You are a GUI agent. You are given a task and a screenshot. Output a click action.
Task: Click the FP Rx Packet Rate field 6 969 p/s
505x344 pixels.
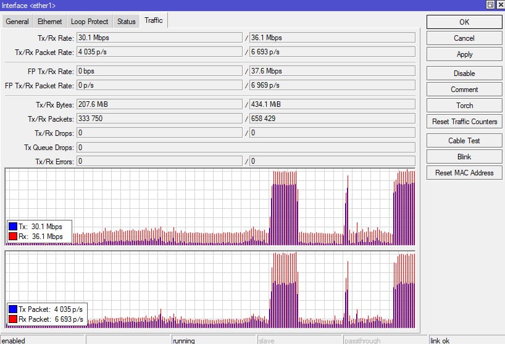(332, 85)
